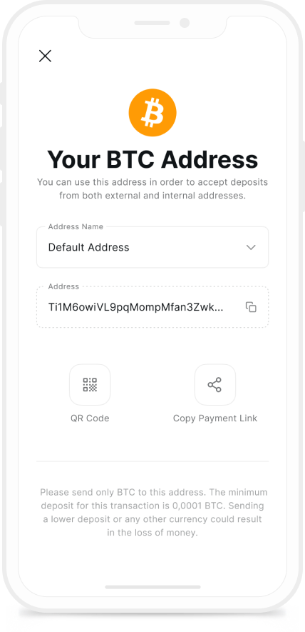Click the minimum deposit warning text
This screenshot has height=632, width=305.
[x=152, y=512]
